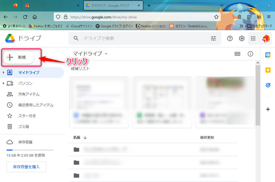Image resolution: width=275 pixels, height=182 pixels.
Task: Open the search options filter icon
Action: click(x=213, y=38)
